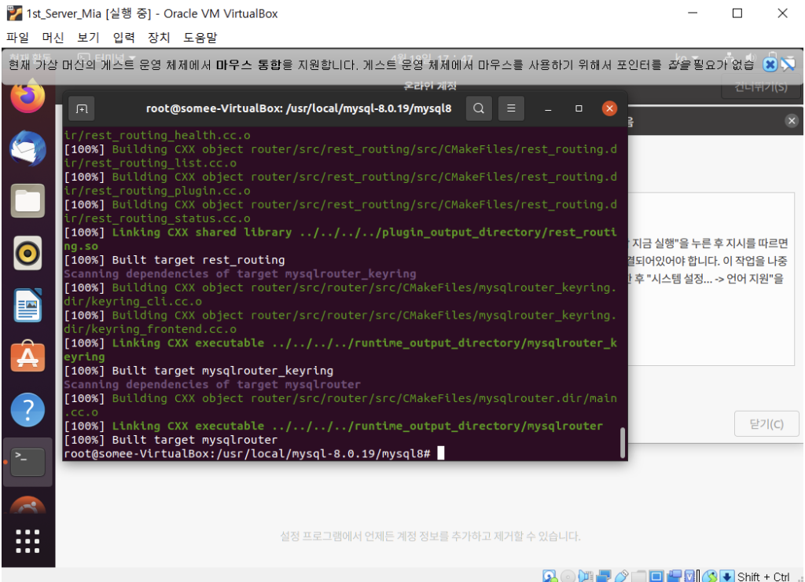This screenshot has height=582, width=805.
Task: Click the terminal search magnifier button
Action: click(479, 108)
